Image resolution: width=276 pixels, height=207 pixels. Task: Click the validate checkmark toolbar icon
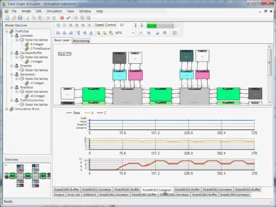pyautogui.click(x=68, y=18)
